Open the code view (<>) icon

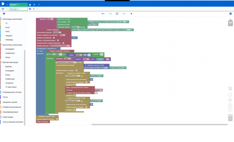tap(124, 14)
